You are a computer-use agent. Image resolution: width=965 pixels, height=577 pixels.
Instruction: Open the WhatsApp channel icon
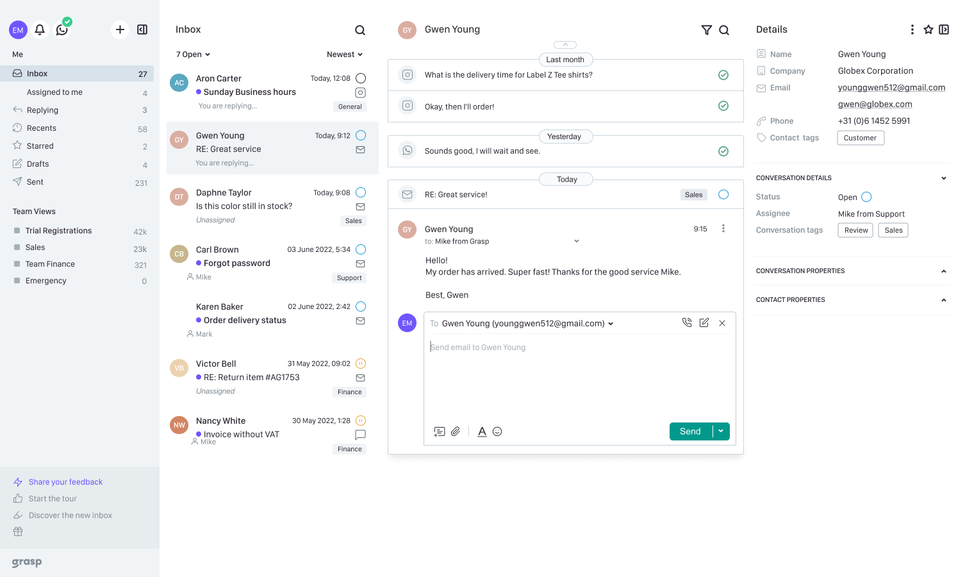(x=62, y=29)
